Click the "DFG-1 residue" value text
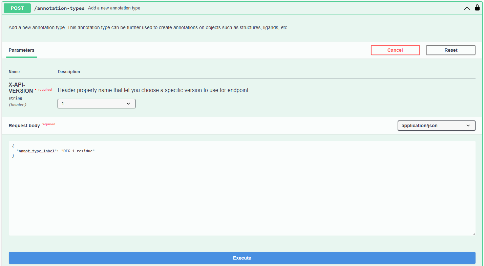484x266 pixels. point(78,151)
